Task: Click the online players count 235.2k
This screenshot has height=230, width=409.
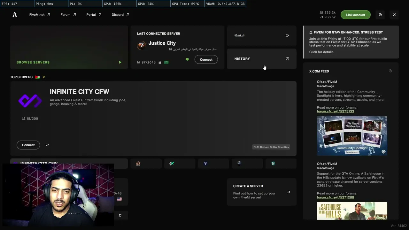Action: pos(328,12)
